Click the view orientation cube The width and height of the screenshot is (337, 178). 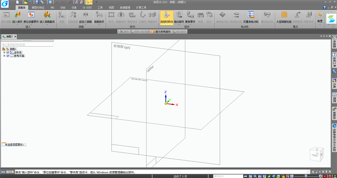point(317,154)
